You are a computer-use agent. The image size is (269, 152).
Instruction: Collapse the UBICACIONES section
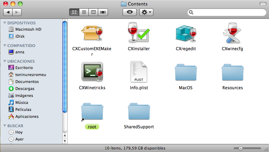click(x=5, y=61)
